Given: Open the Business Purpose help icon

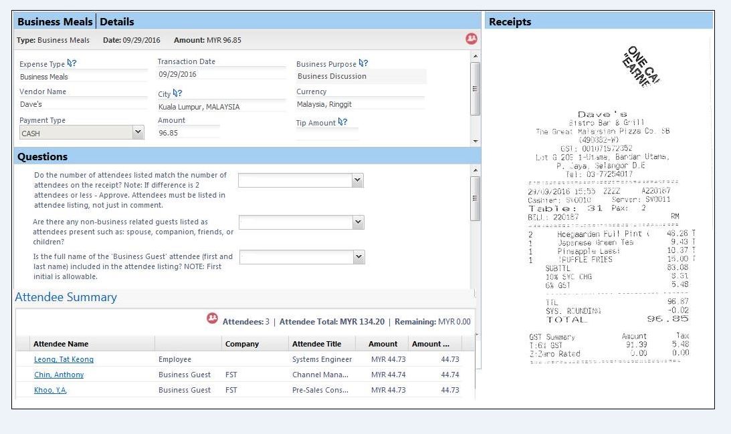Looking at the screenshot, I should [x=363, y=63].
